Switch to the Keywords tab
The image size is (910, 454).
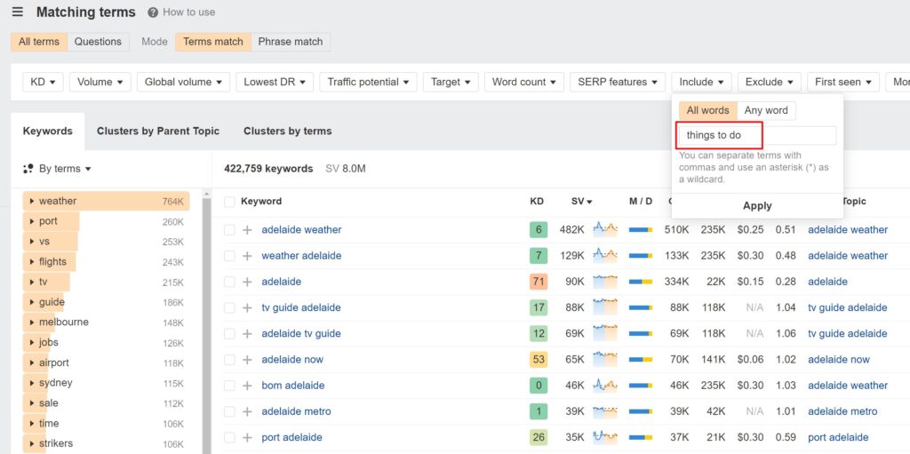(x=48, y=131)
